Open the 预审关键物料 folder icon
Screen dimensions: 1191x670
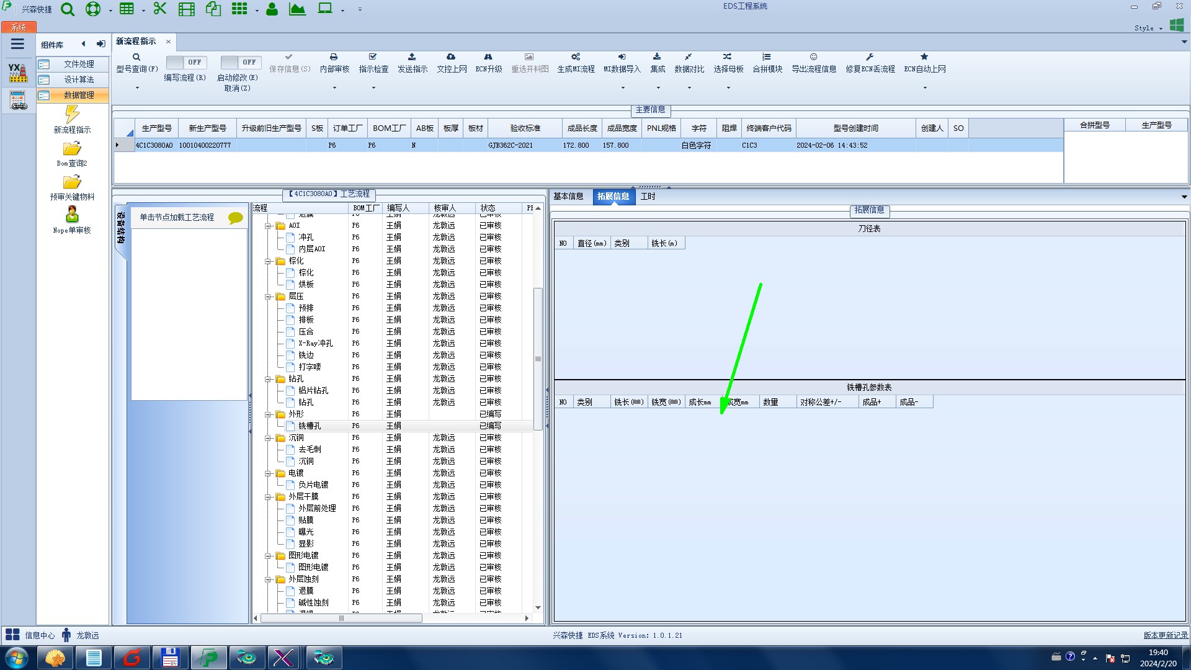[x=72, y=182]
